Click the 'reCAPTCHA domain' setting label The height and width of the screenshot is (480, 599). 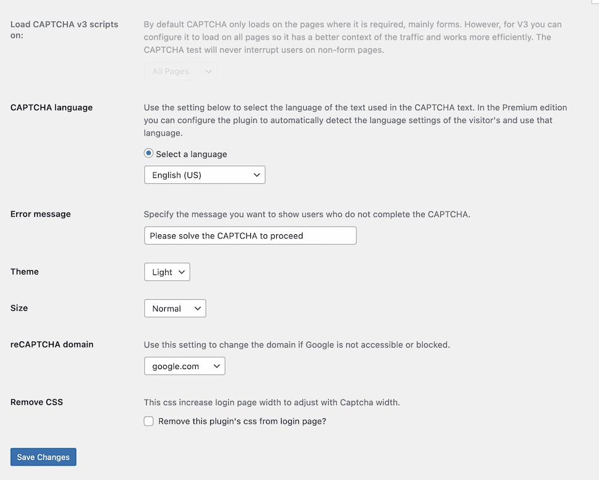tap(52, 345)
